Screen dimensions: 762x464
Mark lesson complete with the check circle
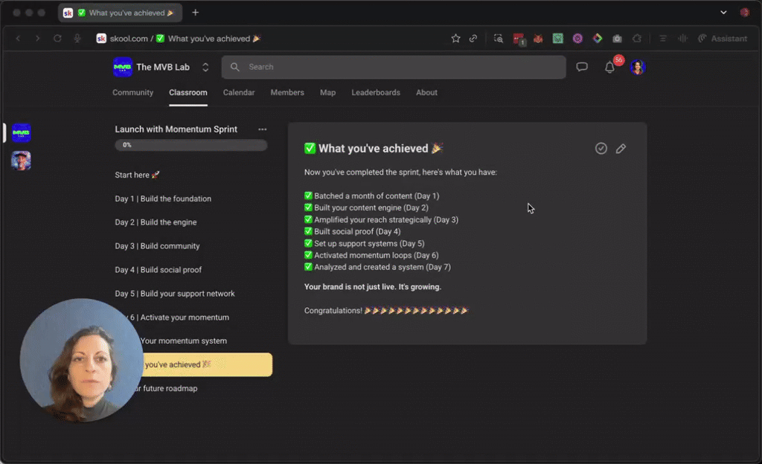coord(601,149)
